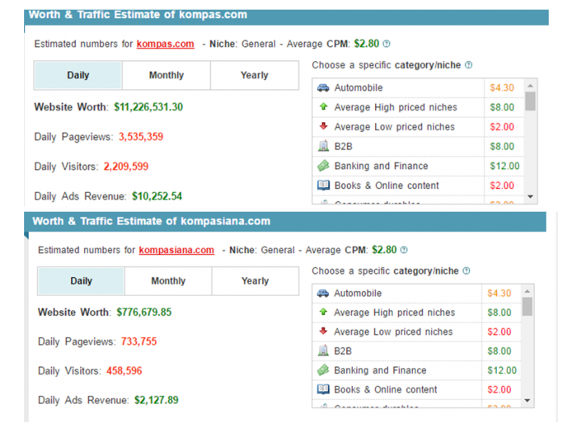Click help icon beside kompasiana.com Average CPM $2.80
577x433 pixels.
pos(404,250)
